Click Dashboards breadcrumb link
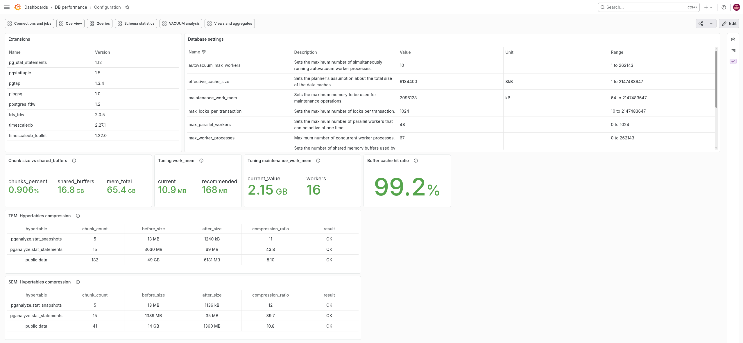 coord(36,7)
